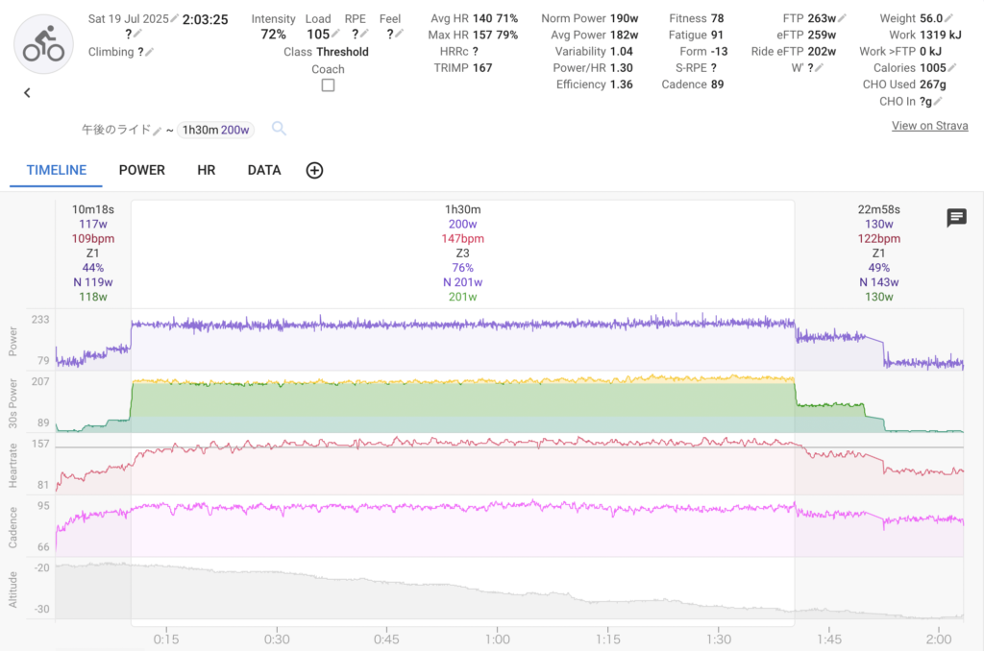This screenshot has height=651, width=984.
Task: Click Max HR 157 79% stat
Action: [473, 36]
